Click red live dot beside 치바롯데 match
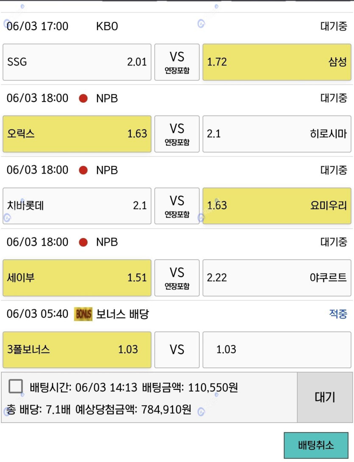 click(84, 170)
